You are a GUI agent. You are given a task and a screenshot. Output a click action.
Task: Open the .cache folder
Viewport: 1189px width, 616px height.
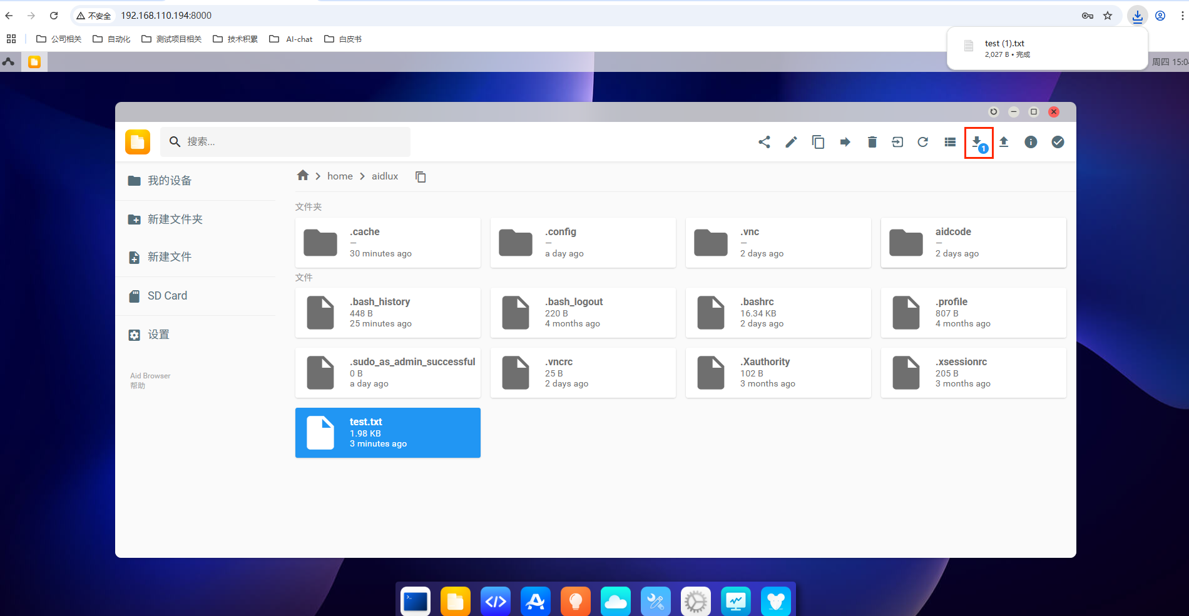tap(387, 243)
